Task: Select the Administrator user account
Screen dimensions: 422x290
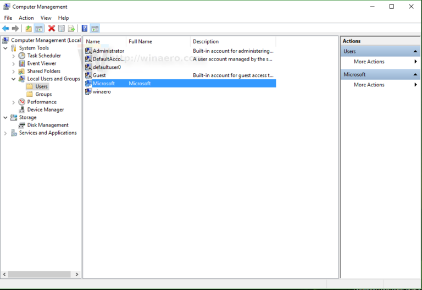Action: [x=108, y=51]
